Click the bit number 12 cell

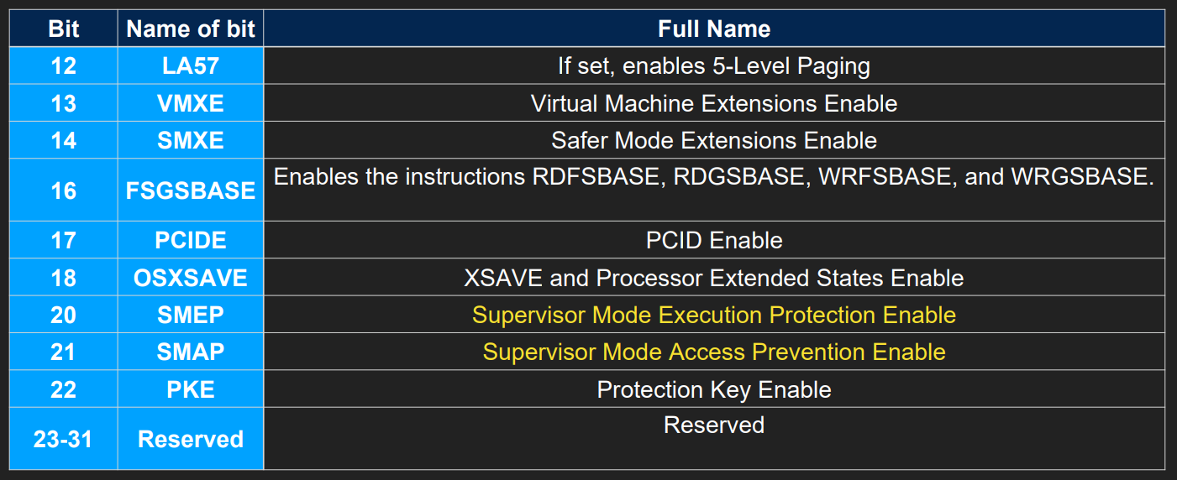[x=64, y=65]
